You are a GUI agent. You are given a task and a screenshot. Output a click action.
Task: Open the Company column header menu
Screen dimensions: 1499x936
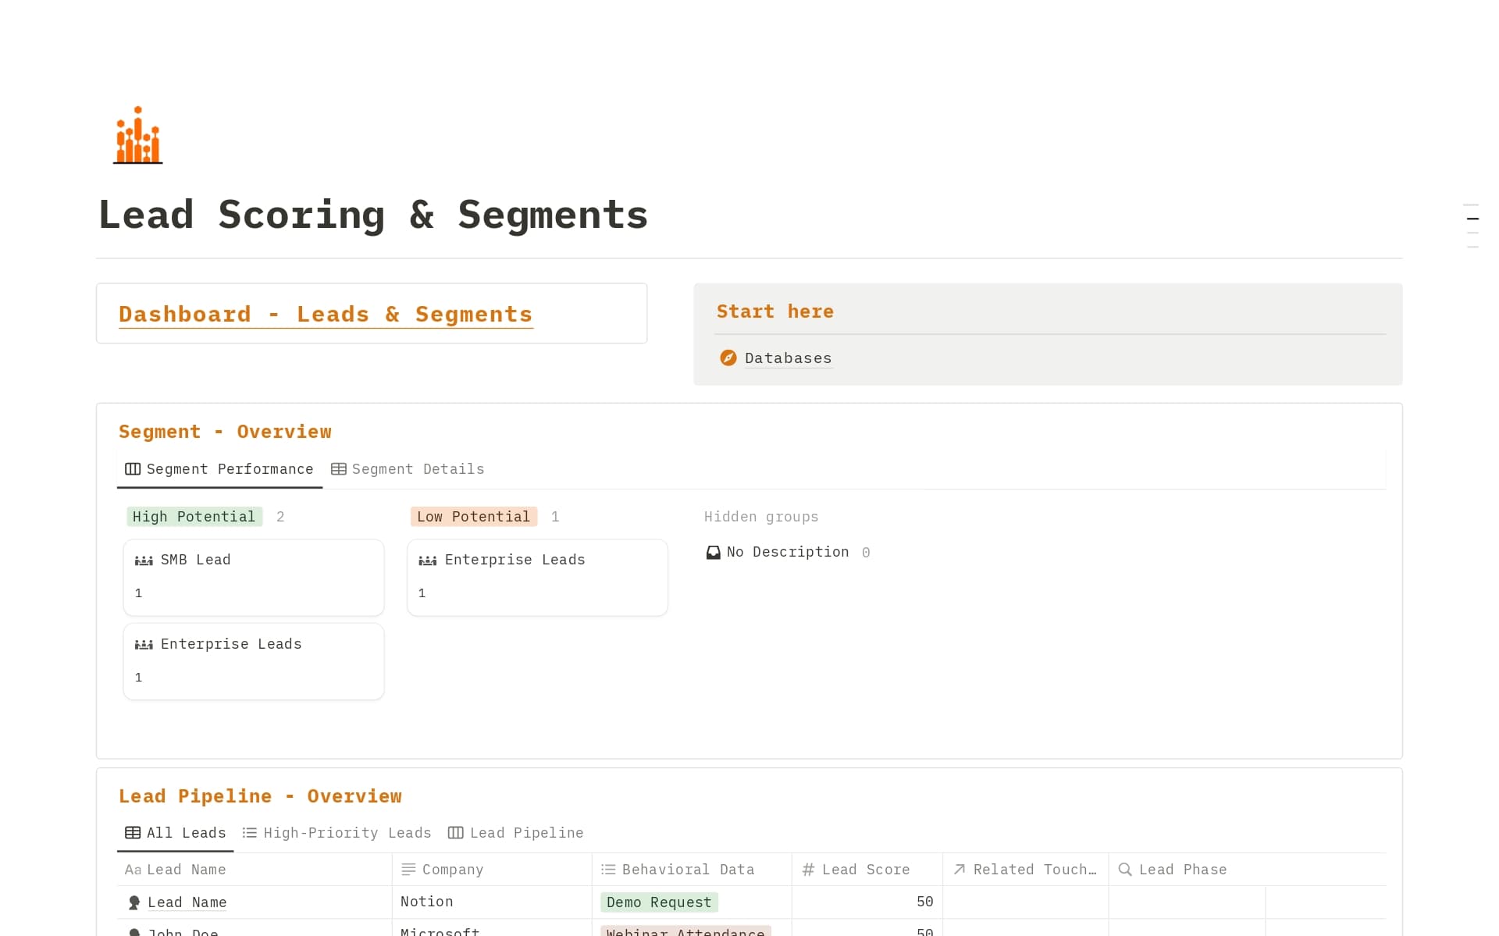tap(492, 870)
